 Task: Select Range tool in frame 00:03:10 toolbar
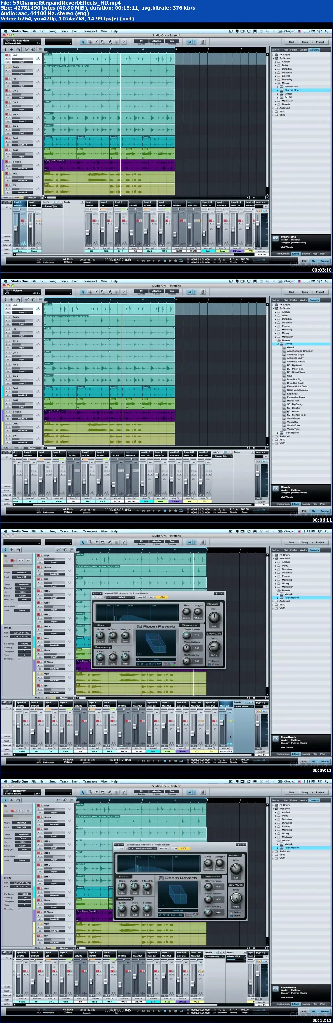click(90, 42)
